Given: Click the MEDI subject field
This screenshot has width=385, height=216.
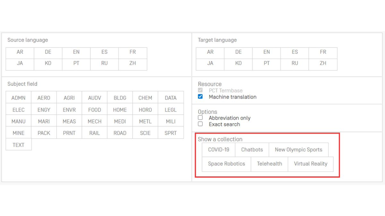Looking at the screenshot, I should [120, 121].
